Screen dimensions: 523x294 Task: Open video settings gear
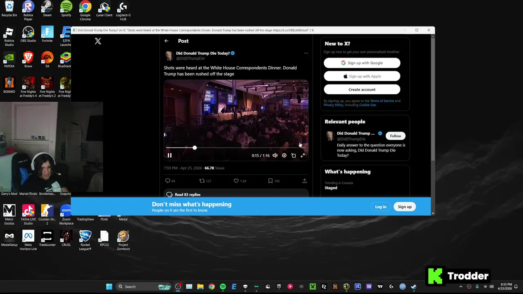284,155
